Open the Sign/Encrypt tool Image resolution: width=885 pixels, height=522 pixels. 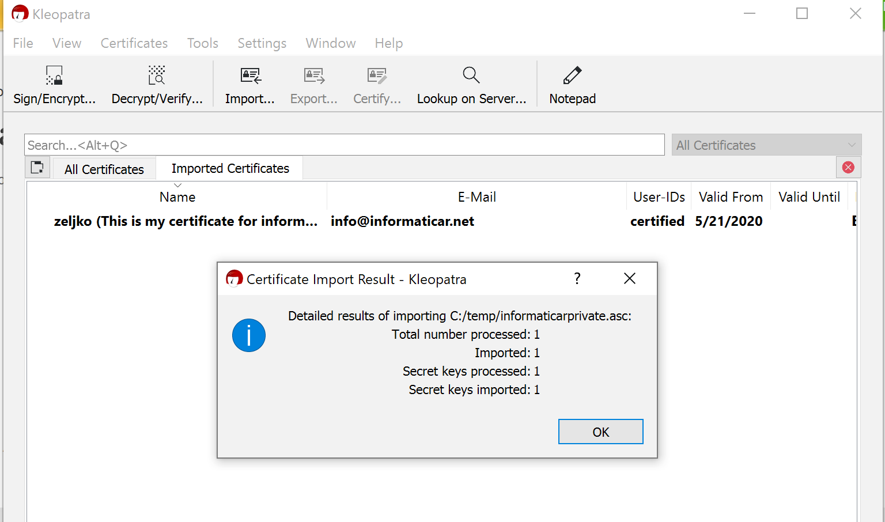click(x=54, y=85)
